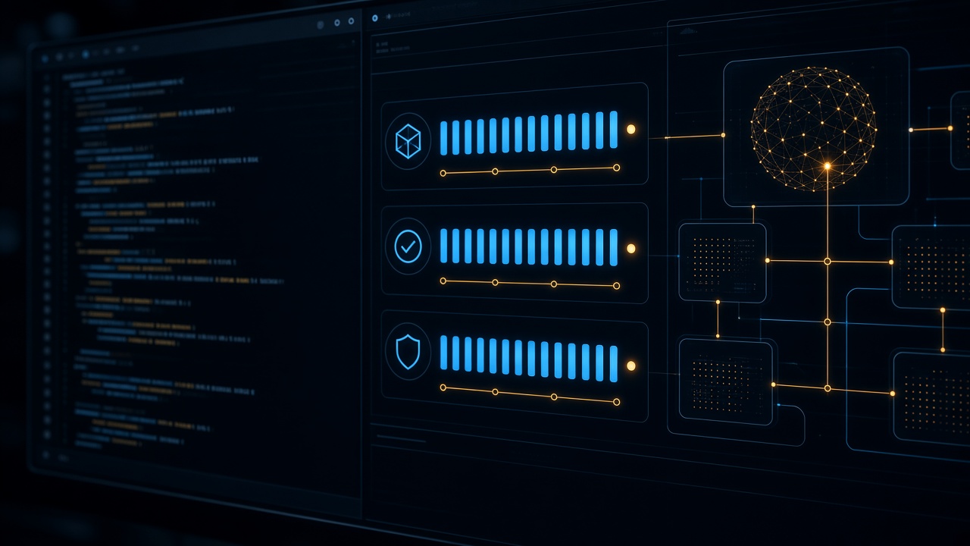Click the small round icon atop the dashboard panel

pyautogui.click(x=375, y=16)
